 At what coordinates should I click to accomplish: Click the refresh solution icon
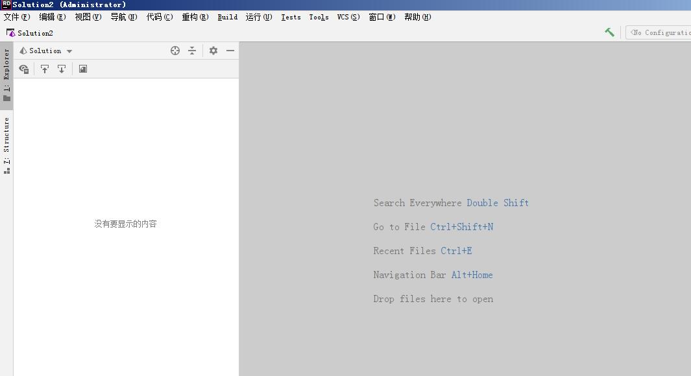pos(24,69)
